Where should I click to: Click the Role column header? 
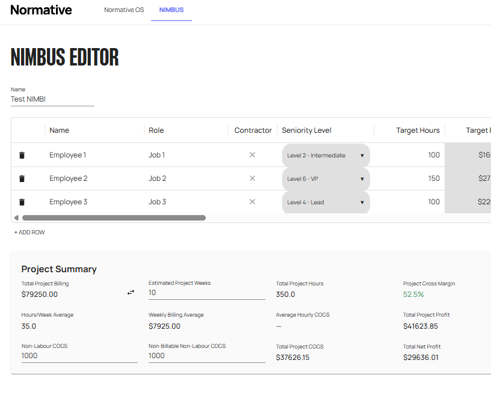click(x=156, y=130)
